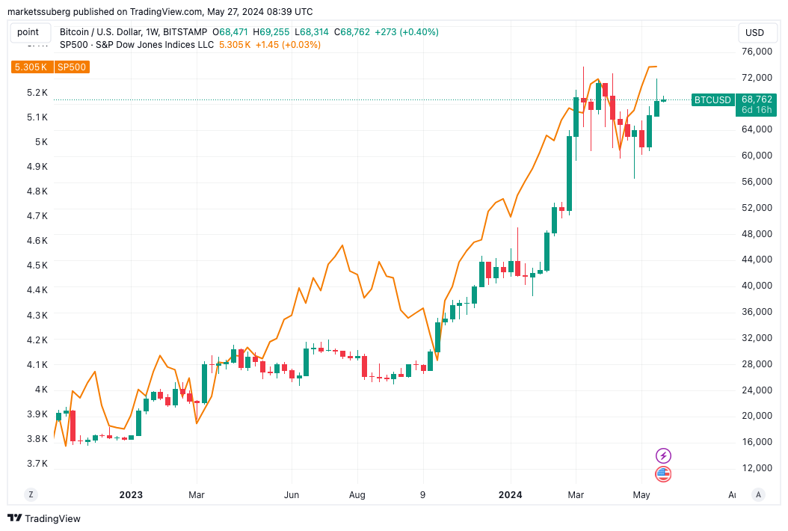The width and height of the screenshot is (788, 531).
Task: Click the orange 5.305K price tag
Action: tap(31, 67)
